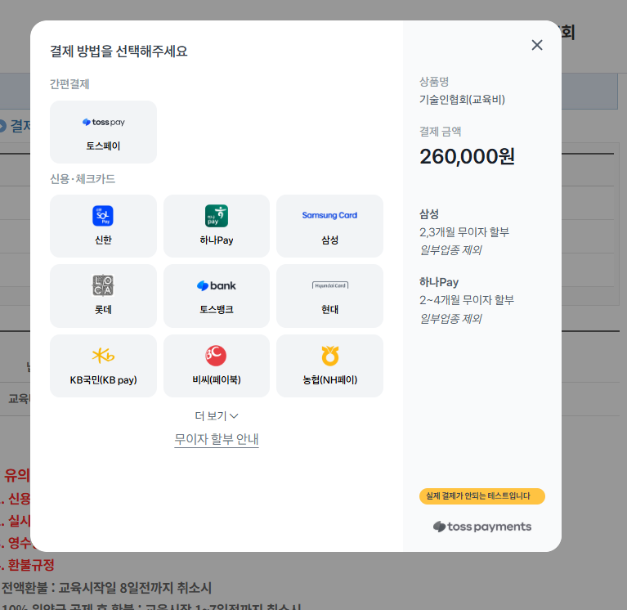Choose 토스페이 label for easy payment
The image size is (627, 610).
pyautogui.click(x=103, y=146)
